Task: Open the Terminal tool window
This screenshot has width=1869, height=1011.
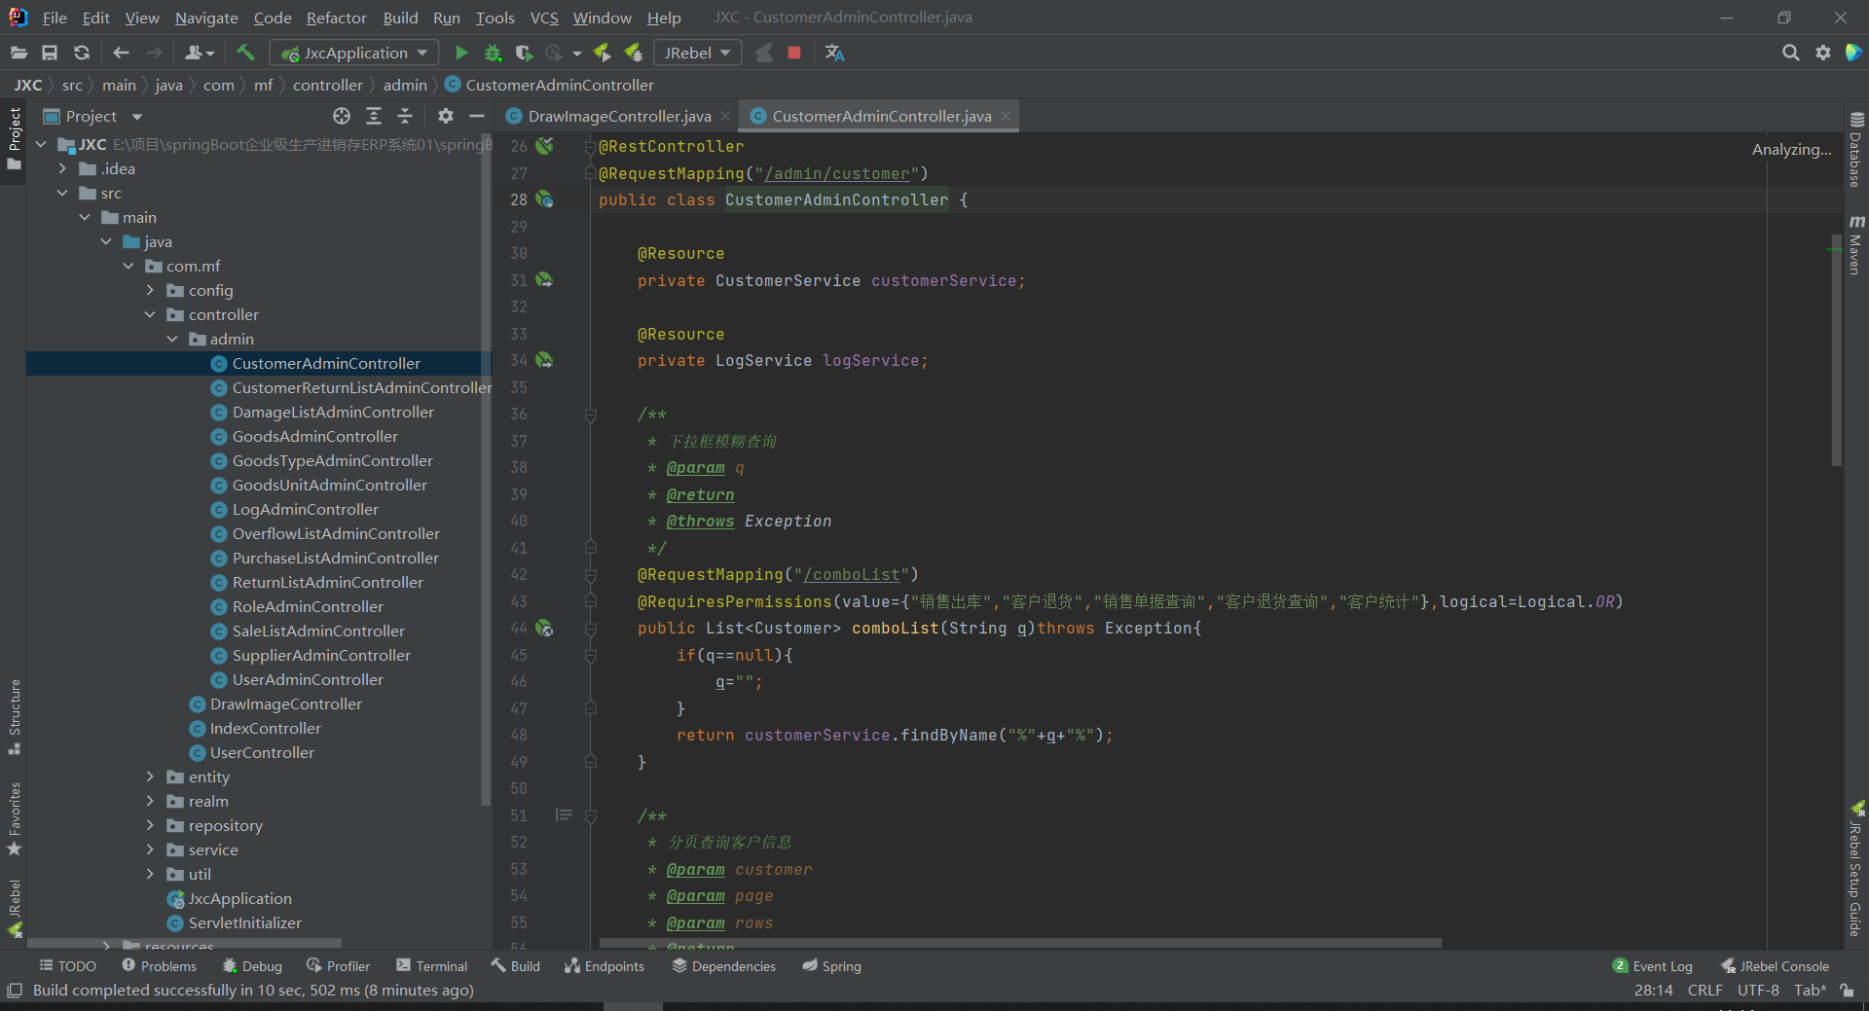Action: coord(431,966)
